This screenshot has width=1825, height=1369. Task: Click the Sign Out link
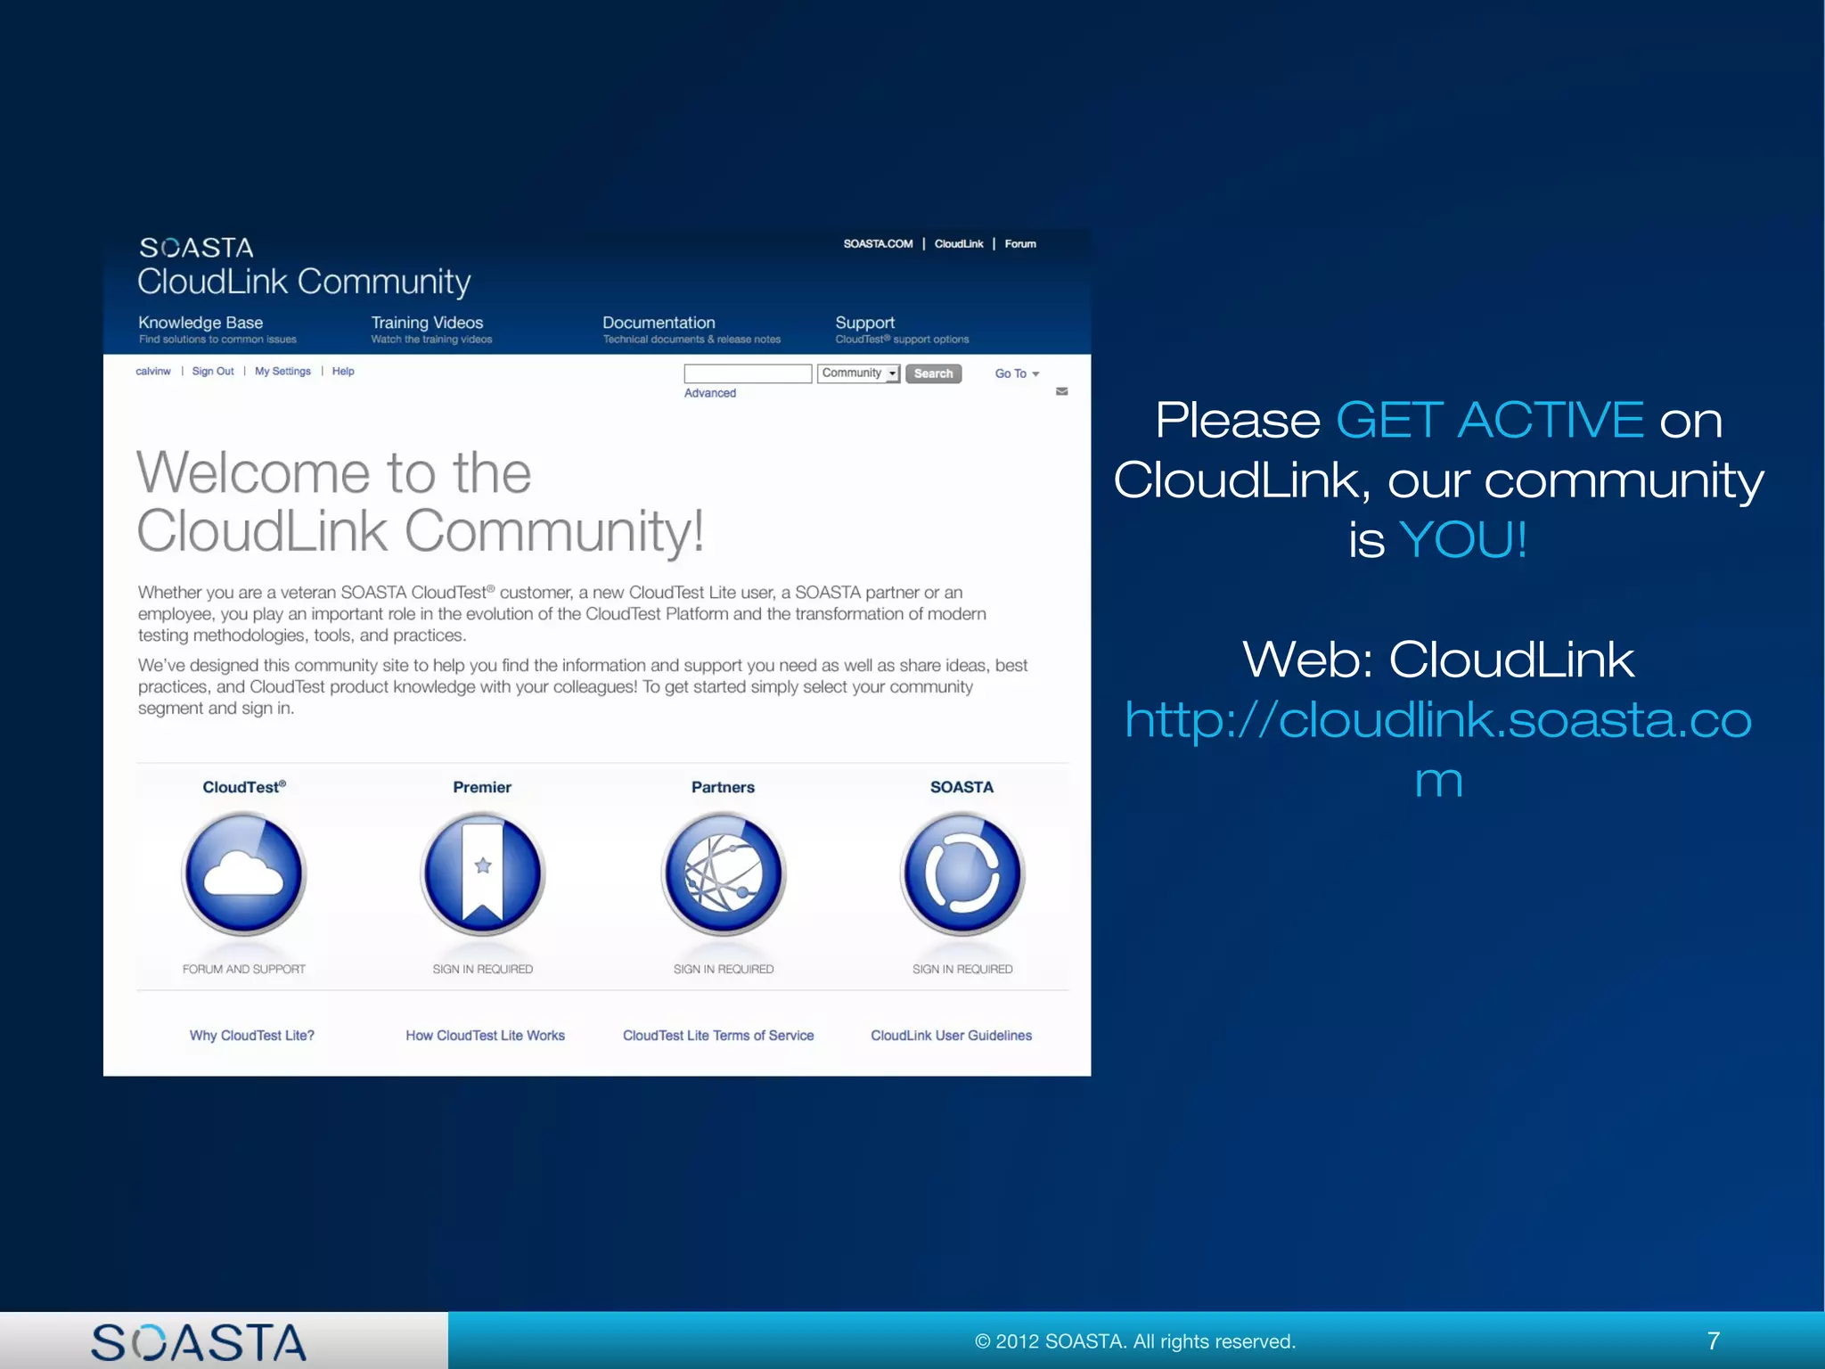click(x=213, y=371)
